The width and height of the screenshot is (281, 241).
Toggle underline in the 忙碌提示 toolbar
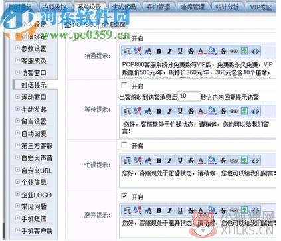pyautogui.click(x=180, y=161)
